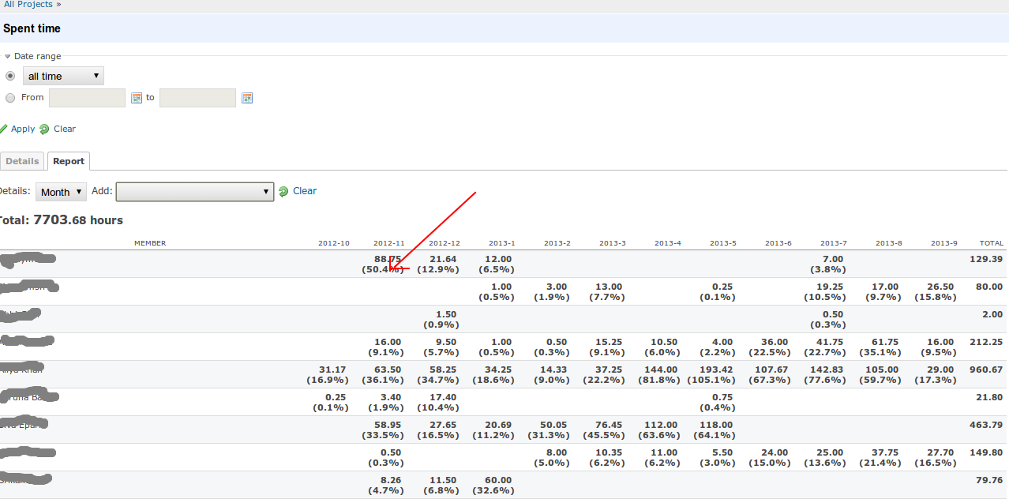Click the 37.75 (21.4%) cell
This screenshot has height=499, width=1009.
tap(879, 457)
